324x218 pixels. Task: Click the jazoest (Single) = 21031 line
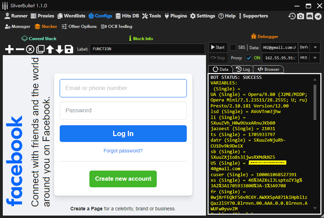tap(243, 129)
